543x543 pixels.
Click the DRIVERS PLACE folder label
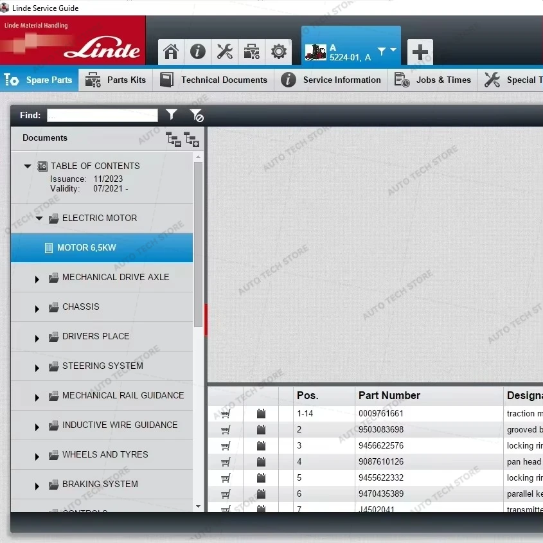click(96, 336)
